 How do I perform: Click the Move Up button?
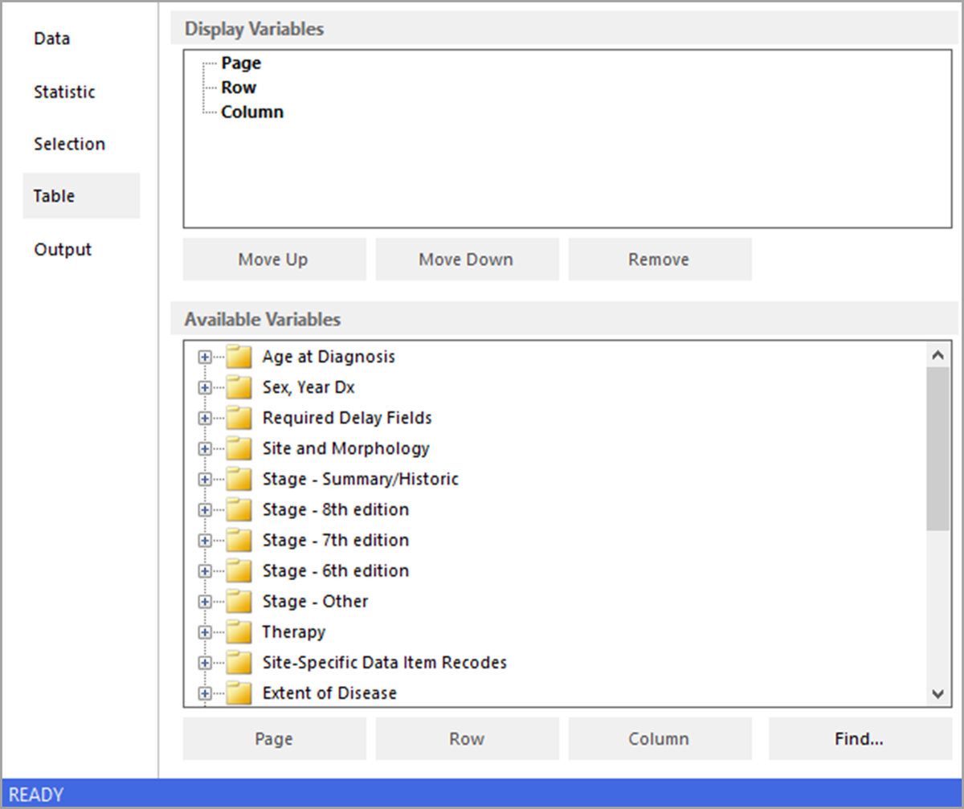coord(273,259)
